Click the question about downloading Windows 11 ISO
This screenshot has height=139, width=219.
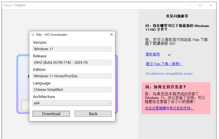tap(177, 28)
